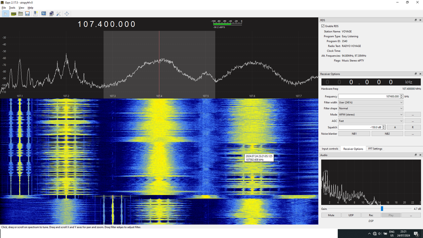
Task: Click the audio Play button
Action: click(391, 215)
